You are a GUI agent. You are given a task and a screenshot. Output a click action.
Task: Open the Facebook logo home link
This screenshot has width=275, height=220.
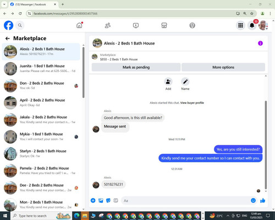(x=9, y=25)
